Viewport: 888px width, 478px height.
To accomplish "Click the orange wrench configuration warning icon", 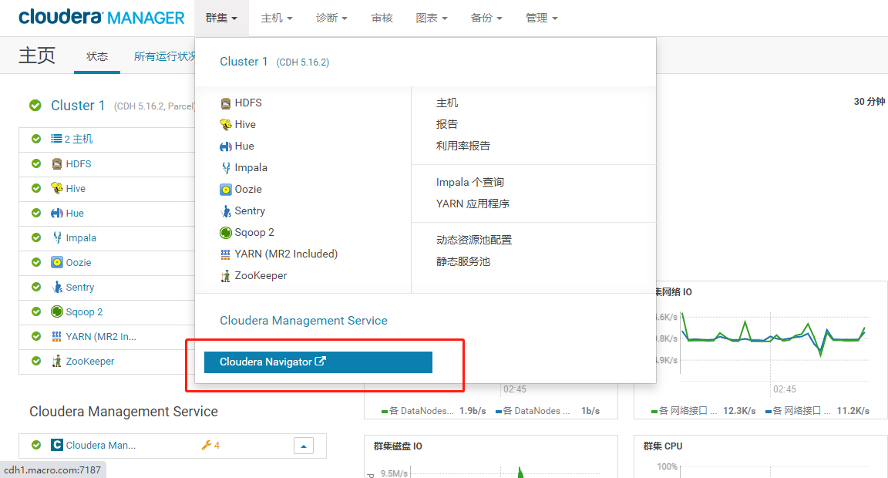I will click(207, 445).
